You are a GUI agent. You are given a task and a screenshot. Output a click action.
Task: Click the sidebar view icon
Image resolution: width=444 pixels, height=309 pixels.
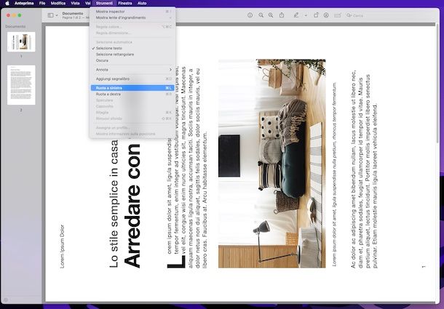(51, 15)
